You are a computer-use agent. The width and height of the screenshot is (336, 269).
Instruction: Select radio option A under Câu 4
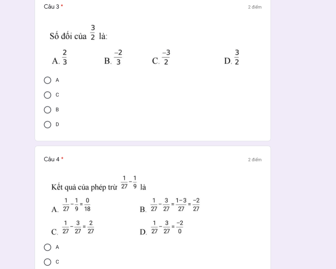48,247
